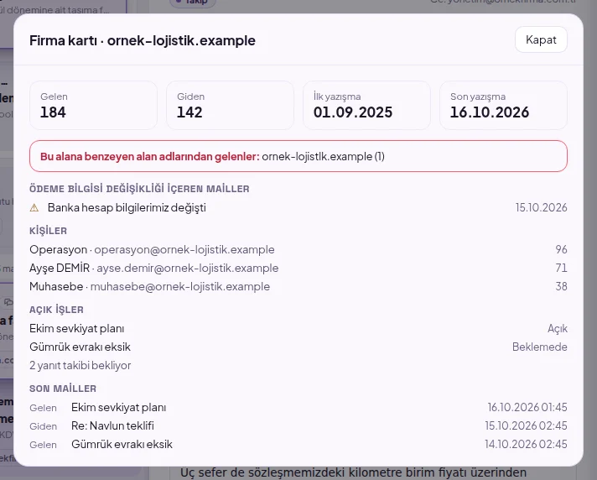This screenshot has height=480, width=597.
Task: Open recent mail 'Re: Navlun teklifi'
Action: (298, 425)
